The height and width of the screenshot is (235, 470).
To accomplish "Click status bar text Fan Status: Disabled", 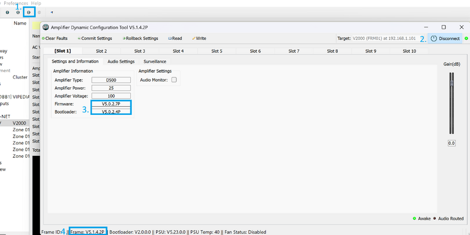I will click(x=245, y=232).
